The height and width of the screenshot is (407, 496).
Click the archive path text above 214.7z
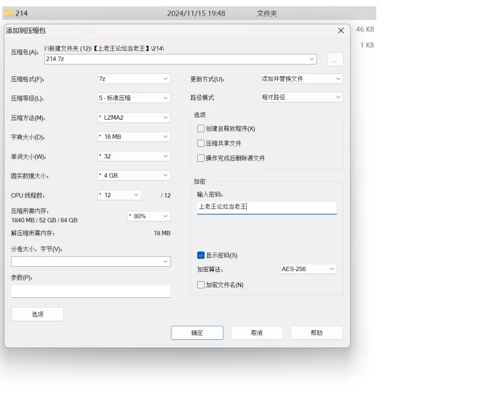tap(104, 49)
